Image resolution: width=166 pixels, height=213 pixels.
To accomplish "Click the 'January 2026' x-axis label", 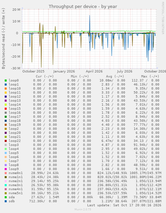I will coord(64,71).
